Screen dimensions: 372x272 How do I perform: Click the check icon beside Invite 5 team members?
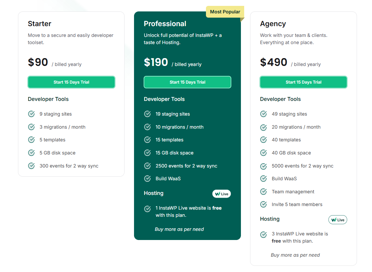tap(263, 204)
